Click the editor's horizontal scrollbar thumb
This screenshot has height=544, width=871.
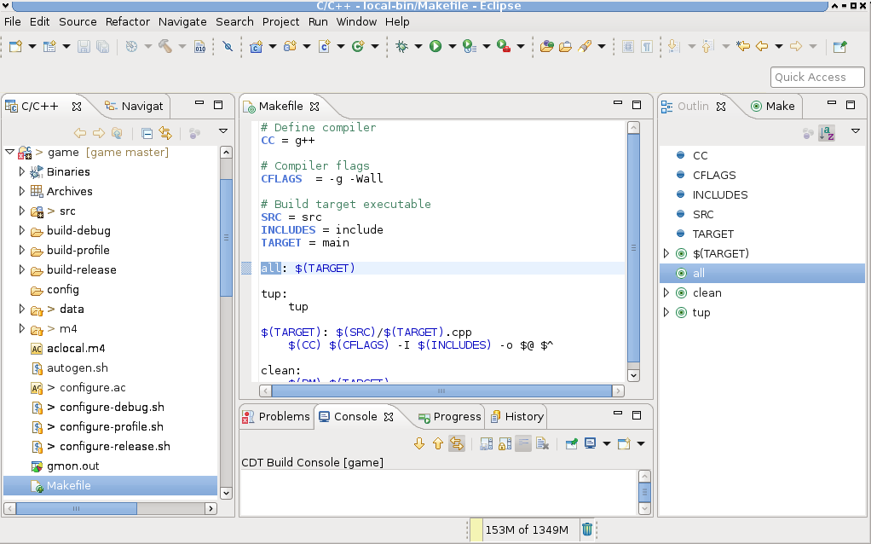[x=441, y=391]
